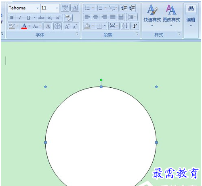Click the top-center sizing handle

click(x=101, y=87)
